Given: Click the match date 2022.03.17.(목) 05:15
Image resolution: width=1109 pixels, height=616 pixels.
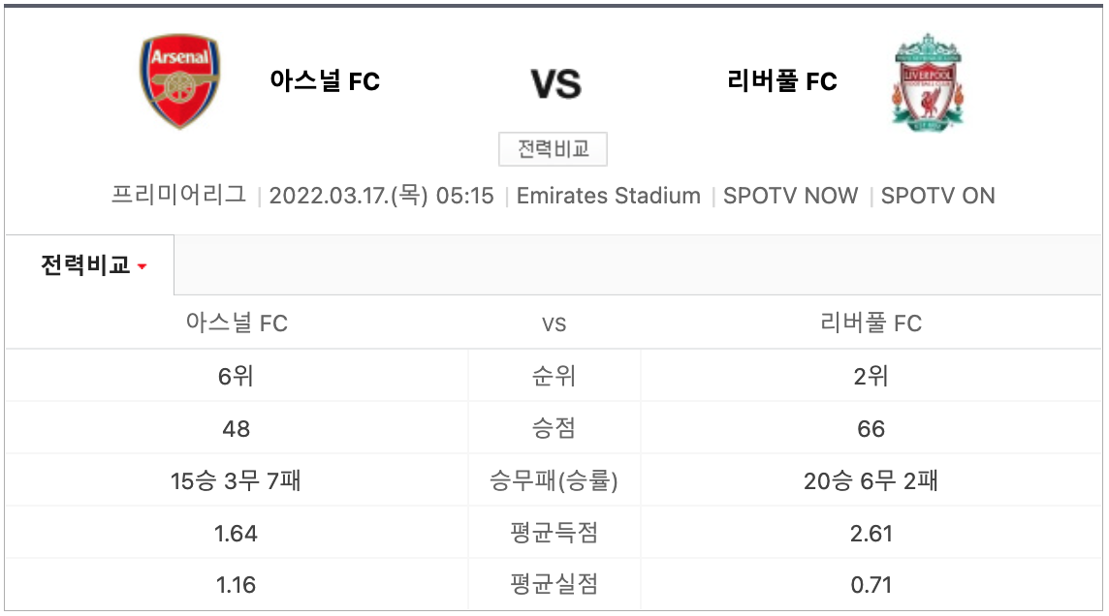Looking at the screenshot, I should (381, 196).
